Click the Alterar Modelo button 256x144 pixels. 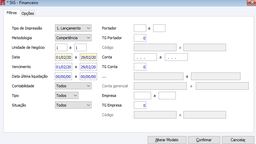coord(167,140)
